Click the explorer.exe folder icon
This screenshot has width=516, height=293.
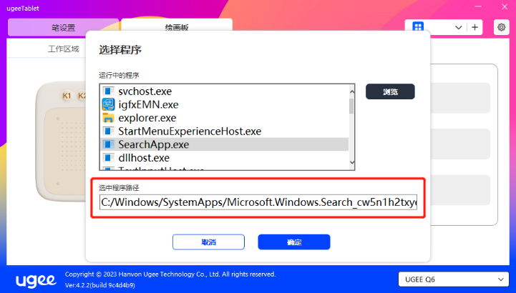click(108, 118)
